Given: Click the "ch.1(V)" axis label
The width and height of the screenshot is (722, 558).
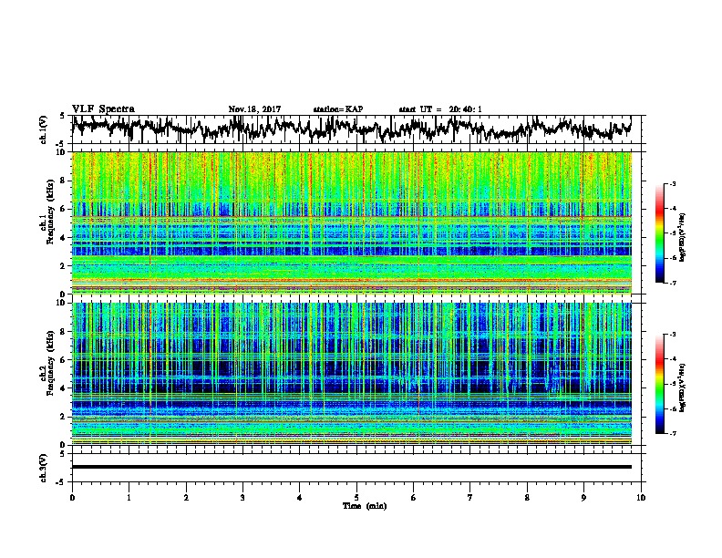Looking at the screenshot, I should click(44, 129).
